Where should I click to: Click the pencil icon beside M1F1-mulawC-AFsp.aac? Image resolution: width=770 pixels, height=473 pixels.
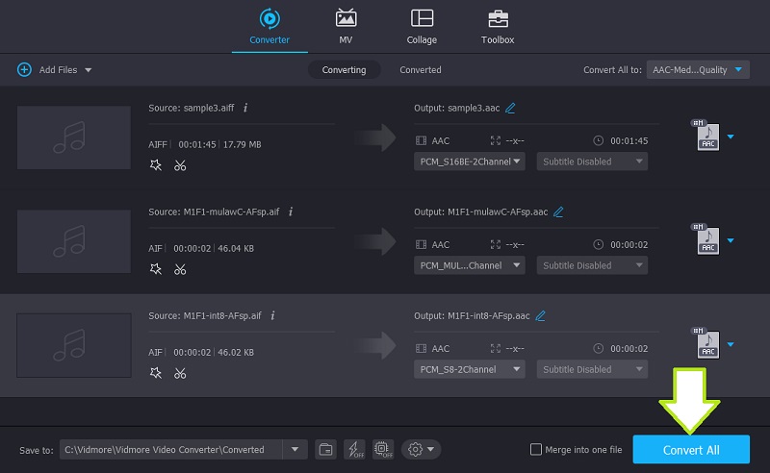[x=558, y=212]
